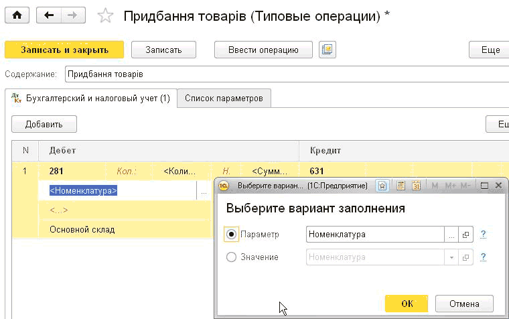Cancel the dialog with Отмена

click(464, 304)
